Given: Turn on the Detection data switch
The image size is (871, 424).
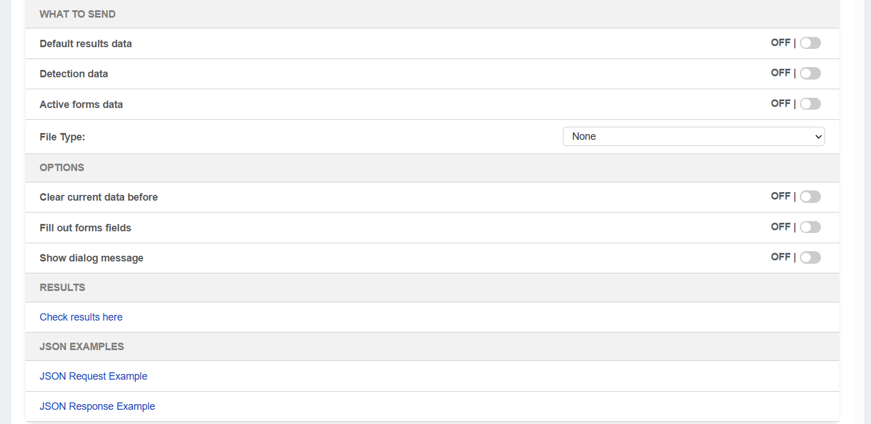Looking at the screenshot, I should point(810,73).
